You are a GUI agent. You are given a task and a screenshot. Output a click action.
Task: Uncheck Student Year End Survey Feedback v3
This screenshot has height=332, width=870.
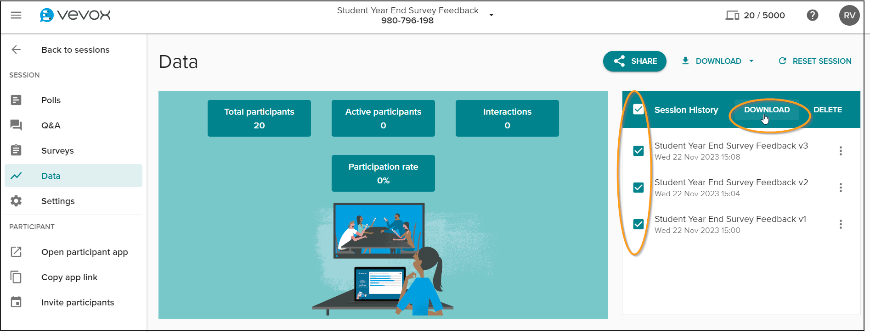pos(638,151)
